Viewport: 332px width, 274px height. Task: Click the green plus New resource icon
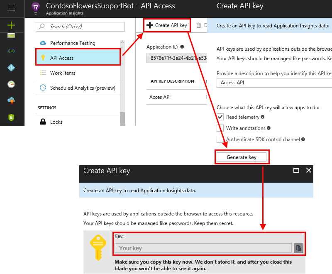tap(11, 26)
